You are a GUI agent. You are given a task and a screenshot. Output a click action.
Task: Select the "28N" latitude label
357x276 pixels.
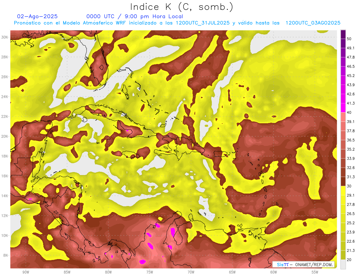click(5, 57)
